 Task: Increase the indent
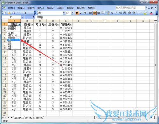(134, 13)
